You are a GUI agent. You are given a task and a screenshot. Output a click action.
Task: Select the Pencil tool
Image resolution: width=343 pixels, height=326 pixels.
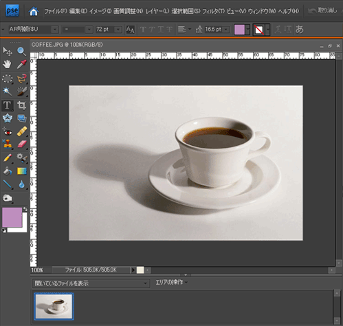[7, 158]
